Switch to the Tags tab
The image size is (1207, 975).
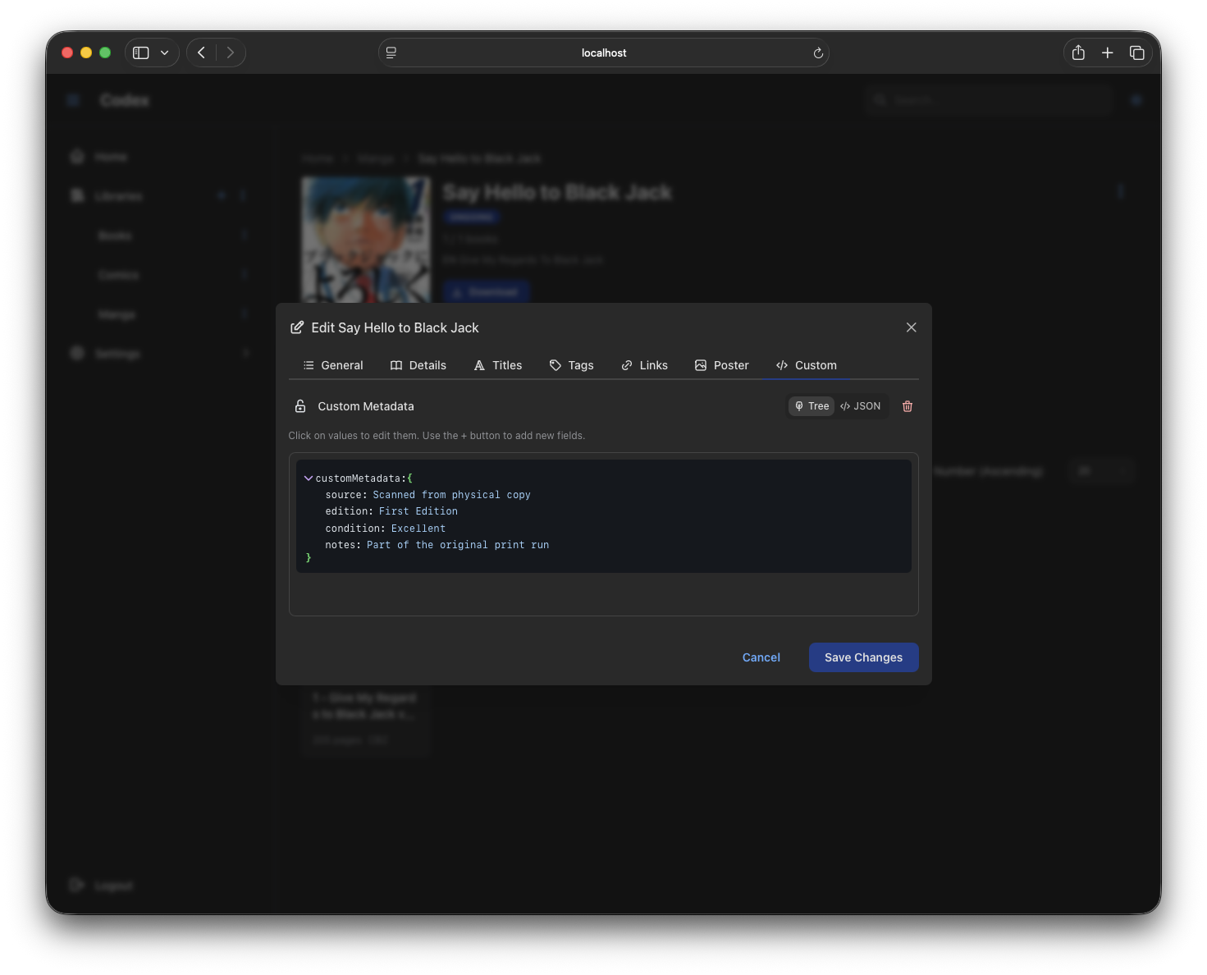pyautogui.click(x=571, y=365)
